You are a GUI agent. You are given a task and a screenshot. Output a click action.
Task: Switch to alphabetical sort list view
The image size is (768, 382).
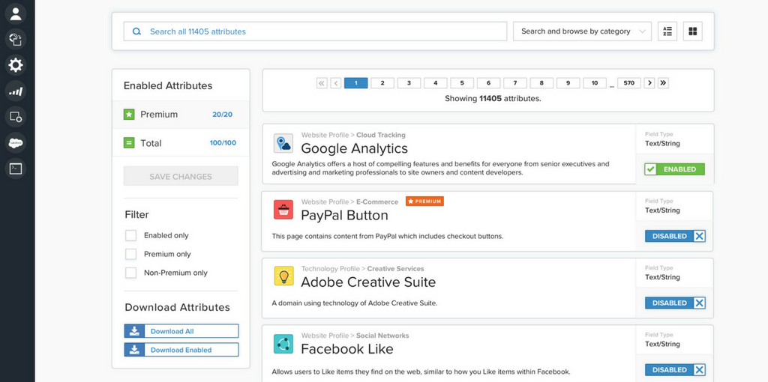coord(667,31)
